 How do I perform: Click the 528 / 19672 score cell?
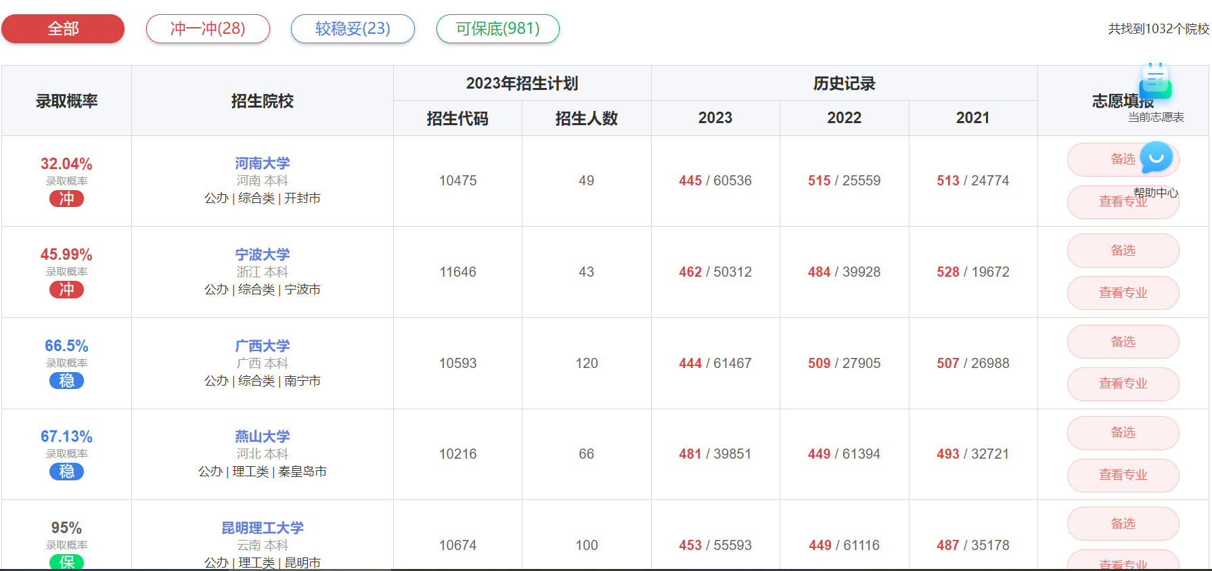pyautogui.click(x=972, y=272)
